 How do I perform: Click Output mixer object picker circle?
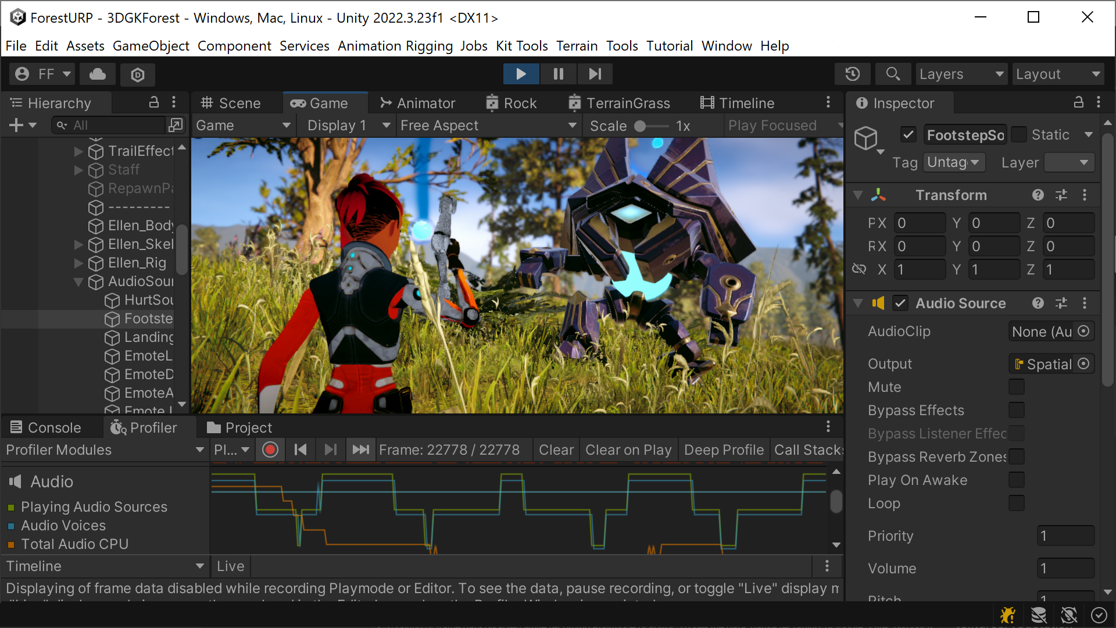[1083, 363]
